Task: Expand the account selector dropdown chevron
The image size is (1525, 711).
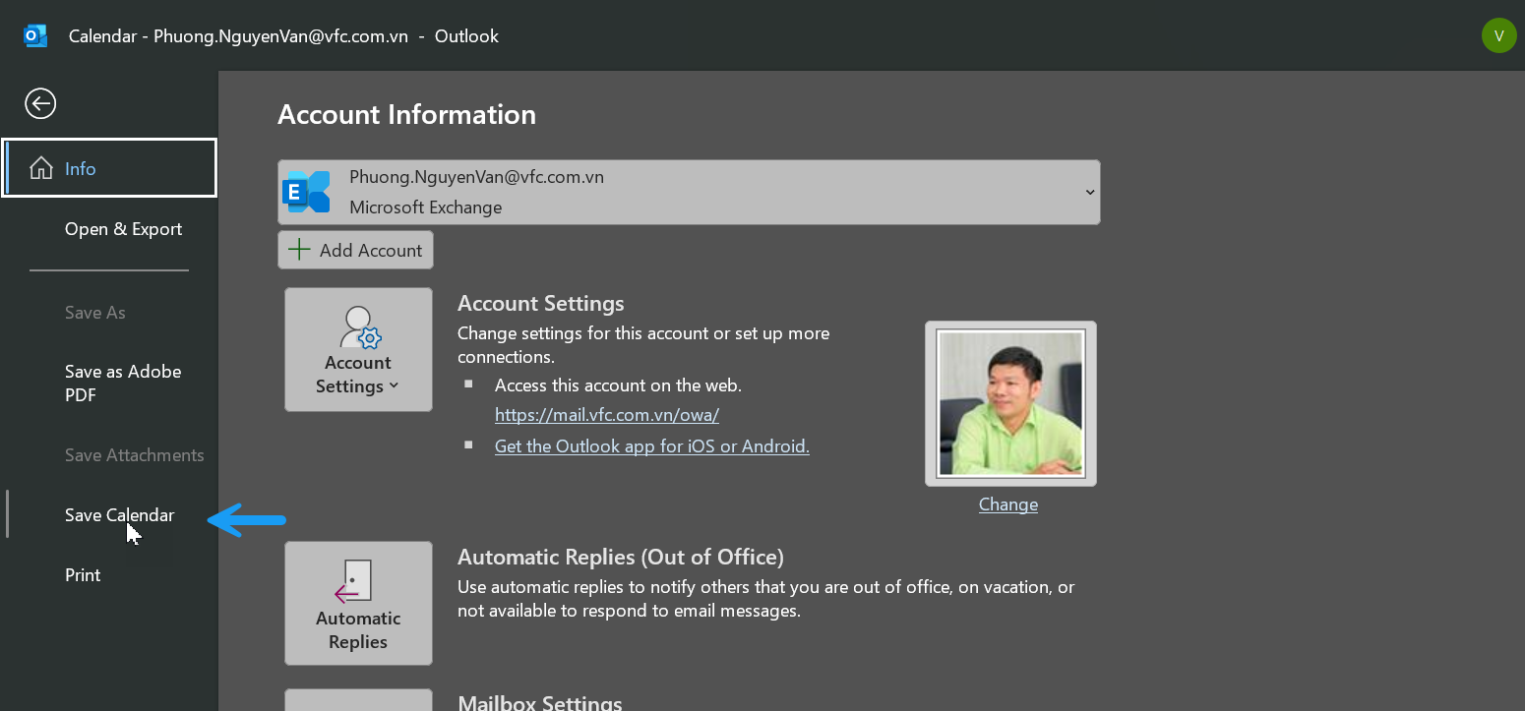Action: [1089, 192]
